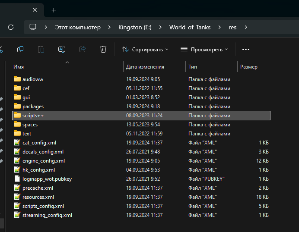Open the new tab plus button
The width and height of the screenshot is (299, 232).
[54, 9]
